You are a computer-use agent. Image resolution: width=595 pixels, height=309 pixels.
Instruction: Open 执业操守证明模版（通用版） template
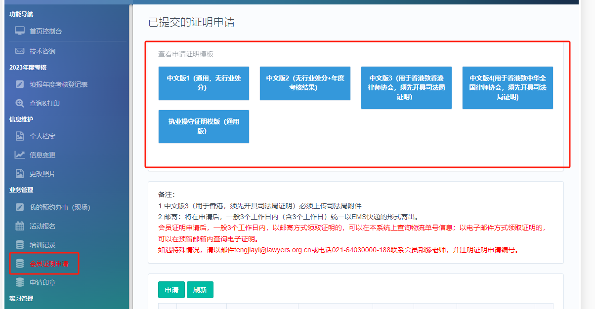pyautogui.click(x=204, y=126)
